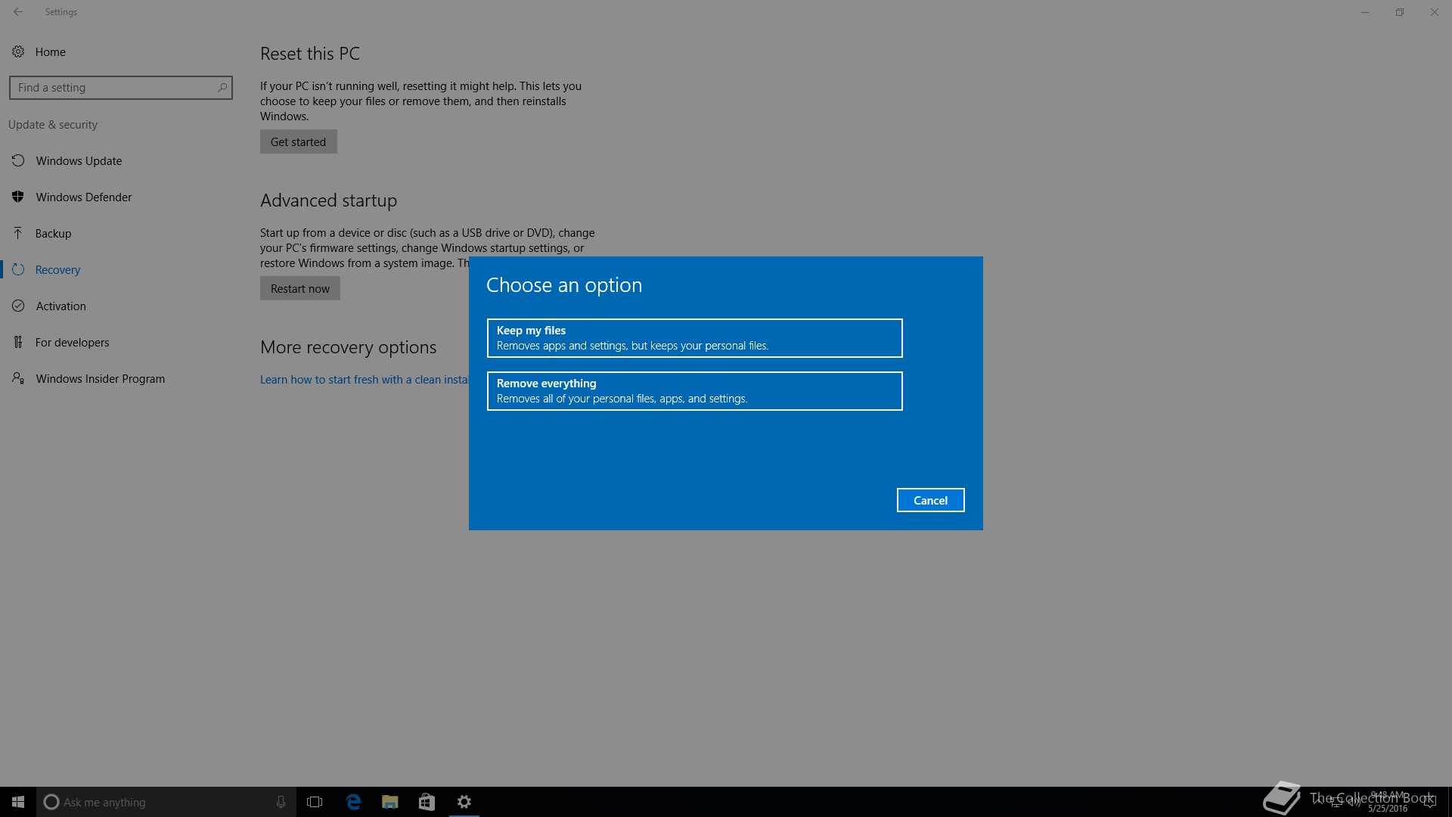Screen dimensions: 1452x817
Task: Click the Restart now button
Action: point(299,288)
